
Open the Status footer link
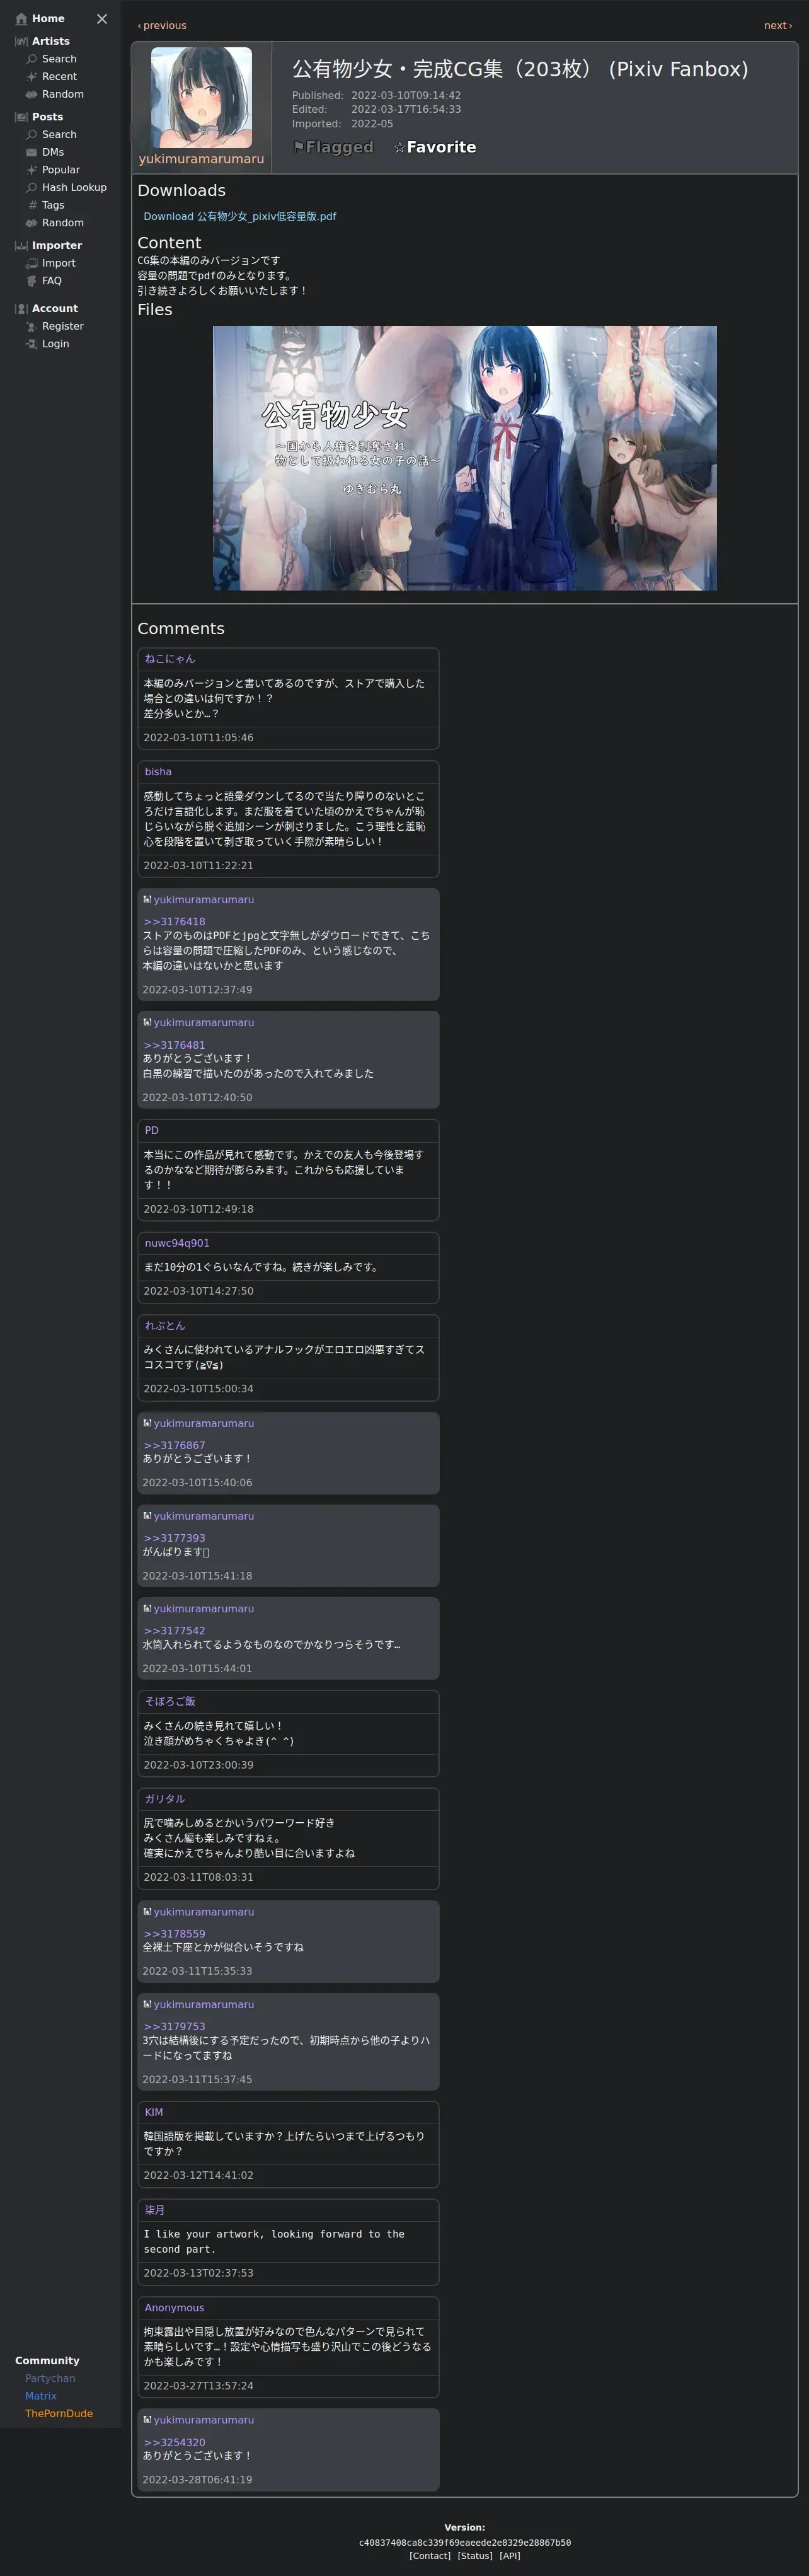(475, 2555)
